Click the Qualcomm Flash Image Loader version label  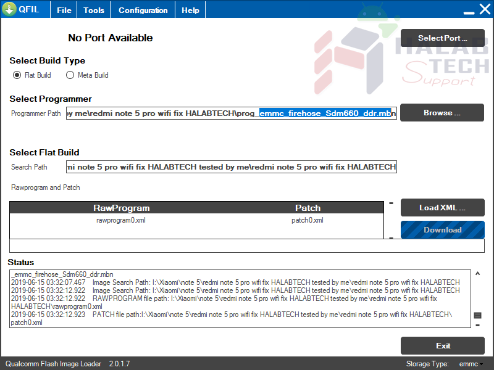tap(67, 364)
